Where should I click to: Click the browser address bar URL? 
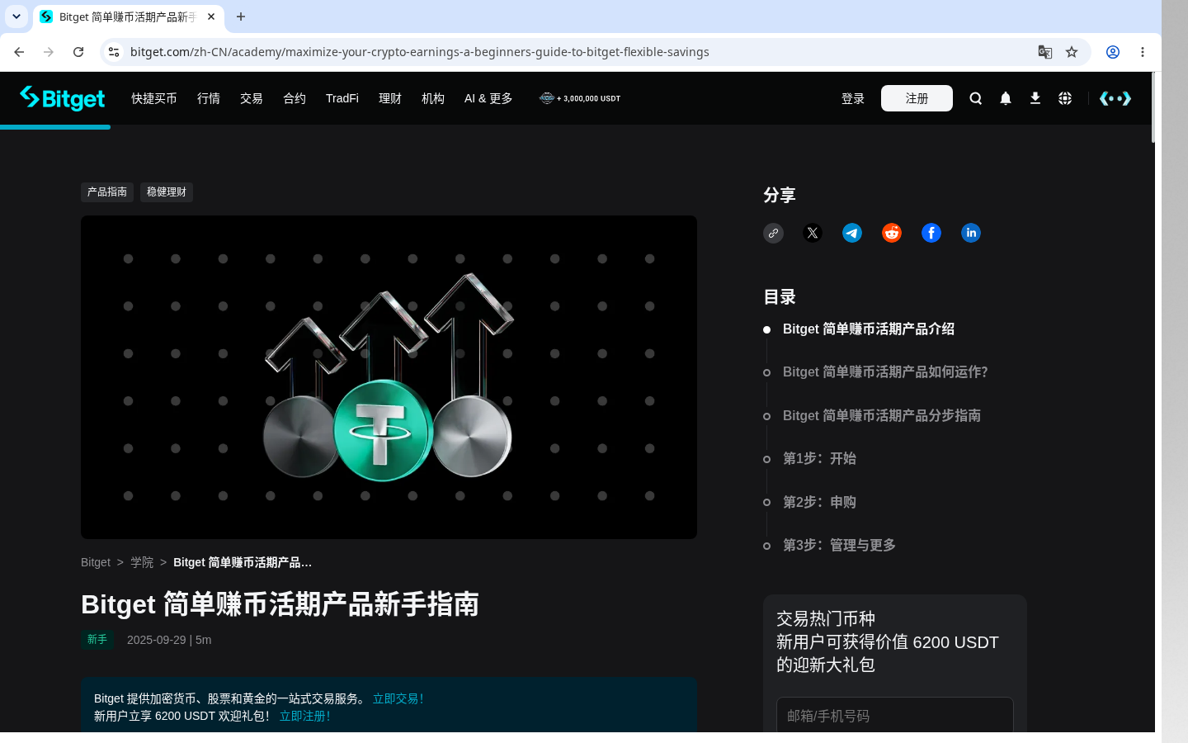tap(419, 52)
